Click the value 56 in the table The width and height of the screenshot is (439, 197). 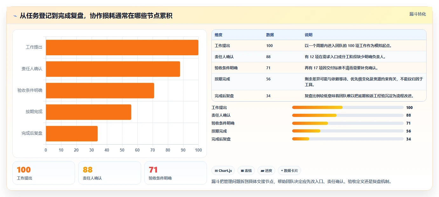point(268,79)
